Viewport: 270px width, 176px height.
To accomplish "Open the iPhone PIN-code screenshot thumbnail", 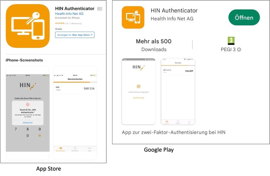I will click(x=28, y=113).
